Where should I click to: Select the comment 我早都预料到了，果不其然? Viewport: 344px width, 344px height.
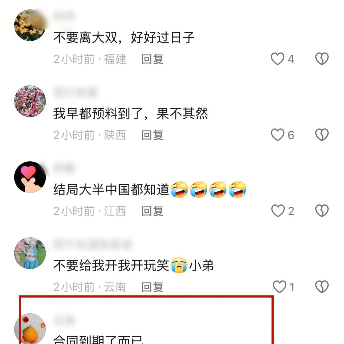pyautogui.click(x=131, y=114)
